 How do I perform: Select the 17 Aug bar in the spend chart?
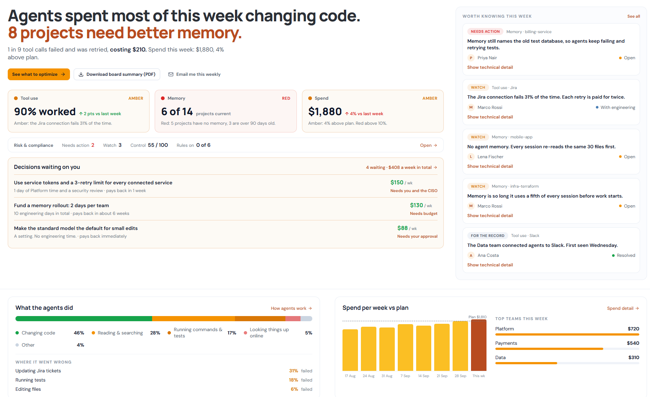[x=350, y=350]
